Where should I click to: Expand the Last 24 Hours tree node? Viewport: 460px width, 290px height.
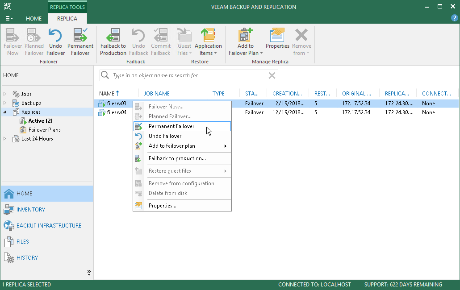coord(5,139)
